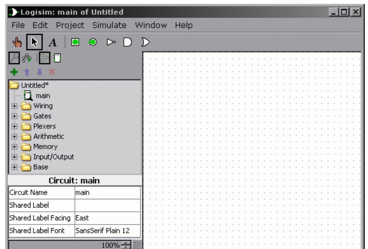Toggle the grid display button
The image size is (368, 249).
click(x=137, y=245)
